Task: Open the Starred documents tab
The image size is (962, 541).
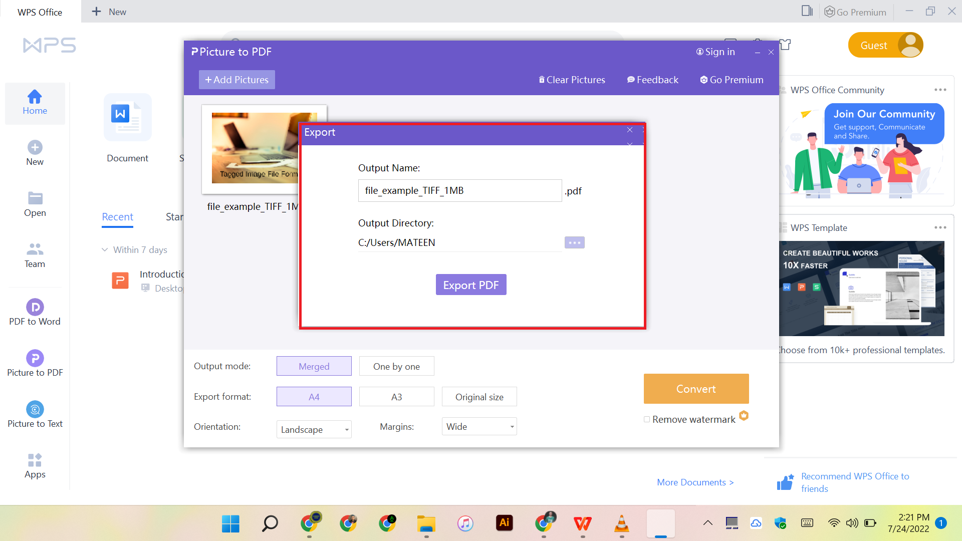Action: pyautogui.click(x=175, y=216)
